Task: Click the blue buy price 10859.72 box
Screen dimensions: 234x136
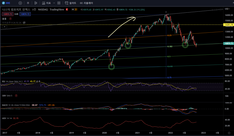Action: click(25, 14)
